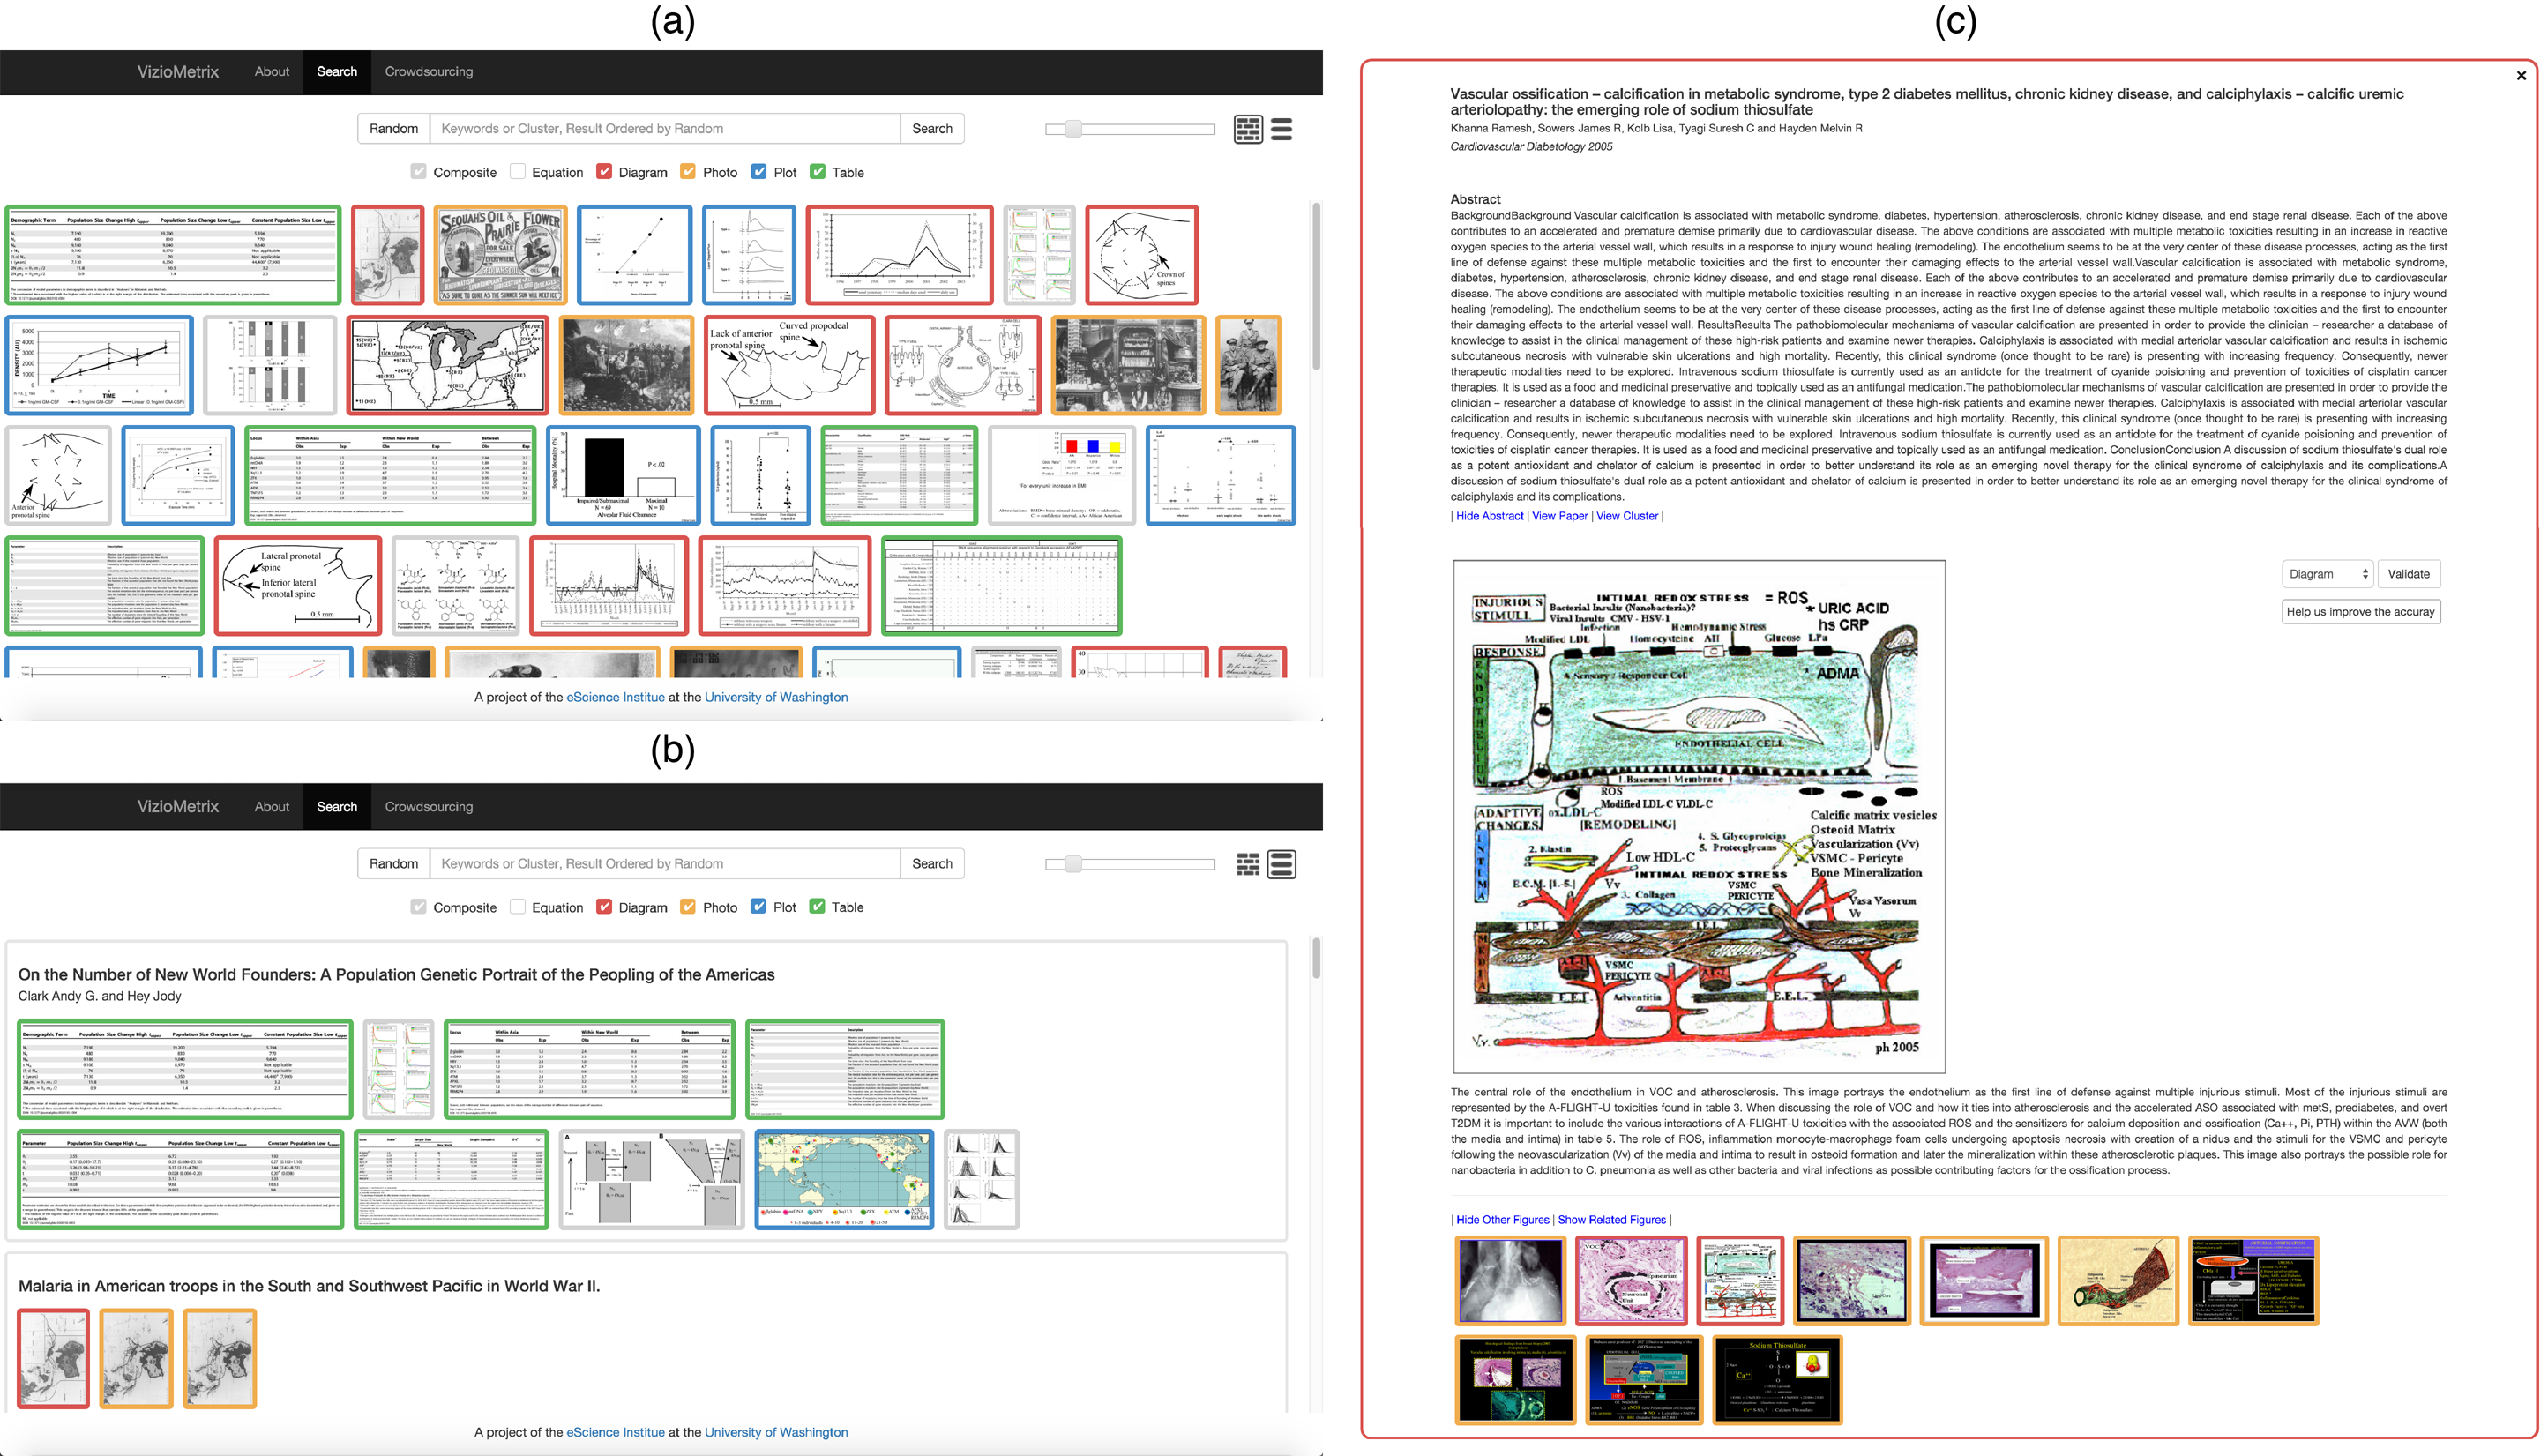Screen dimensions: 2548x1456
Task: Open Sodium Thiosulfate figure thumbnail in panel (c)
Action: click(x=1778, y=1380)
